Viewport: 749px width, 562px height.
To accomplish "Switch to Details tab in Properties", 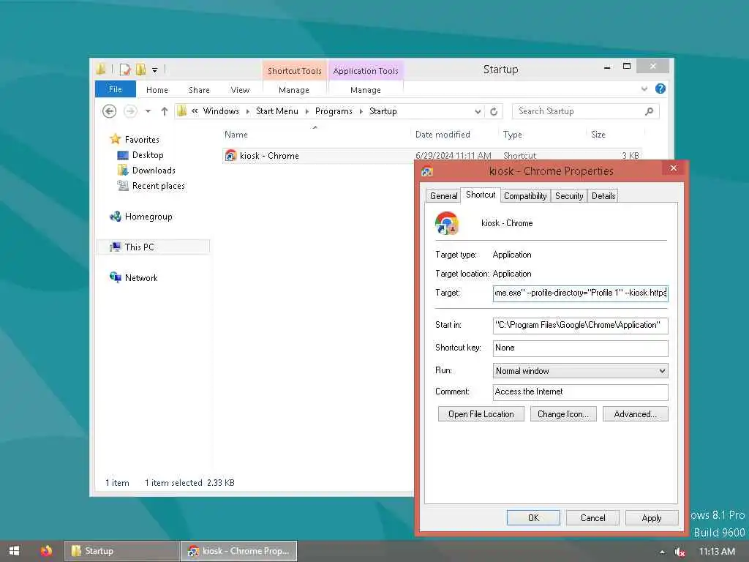I will click(x=603, y=196).
